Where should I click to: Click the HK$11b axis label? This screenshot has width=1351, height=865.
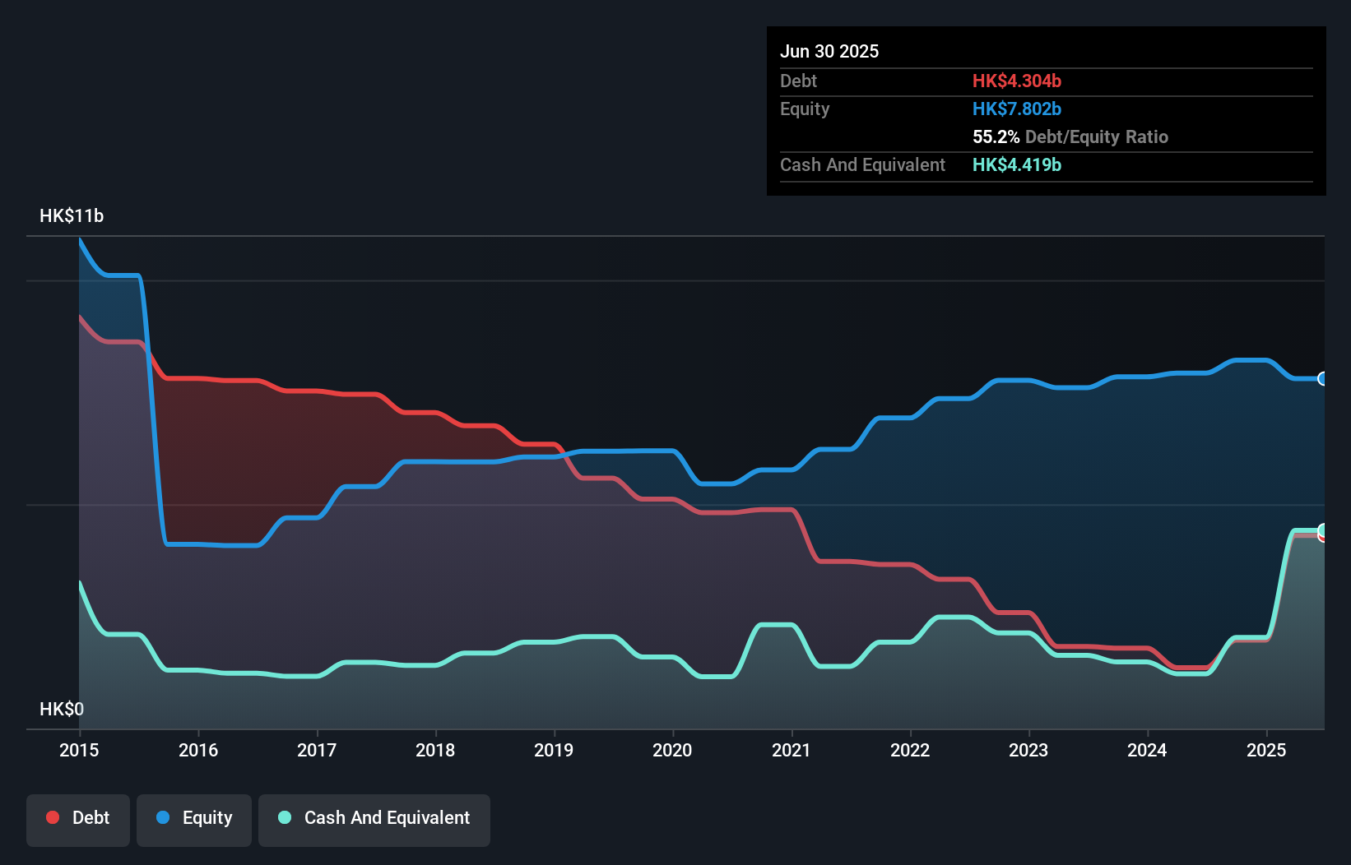pos(70,215)
